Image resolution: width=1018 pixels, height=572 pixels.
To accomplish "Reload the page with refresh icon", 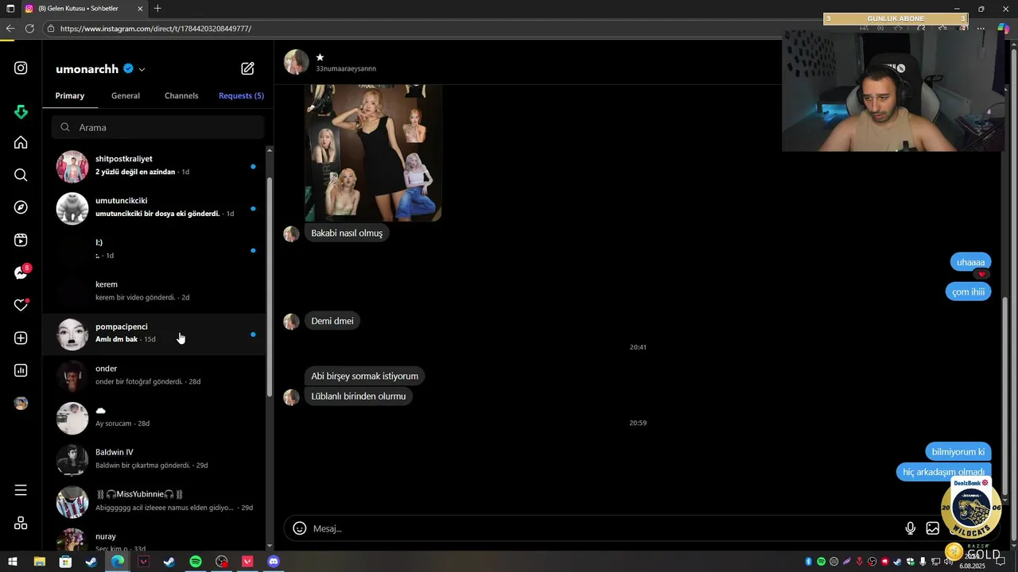I will pyautogui.click(x=29, y=29).
